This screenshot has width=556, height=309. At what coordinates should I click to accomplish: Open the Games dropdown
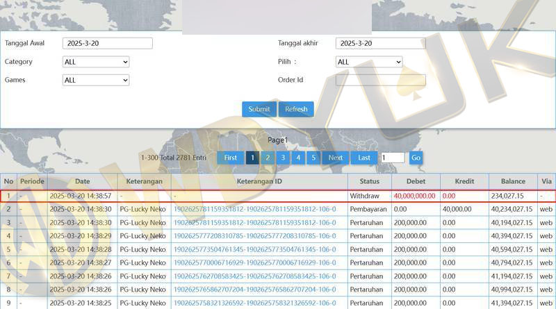(96, 80)
